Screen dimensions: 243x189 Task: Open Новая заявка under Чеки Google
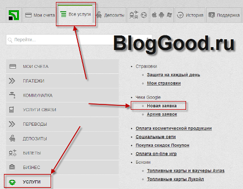162,106
